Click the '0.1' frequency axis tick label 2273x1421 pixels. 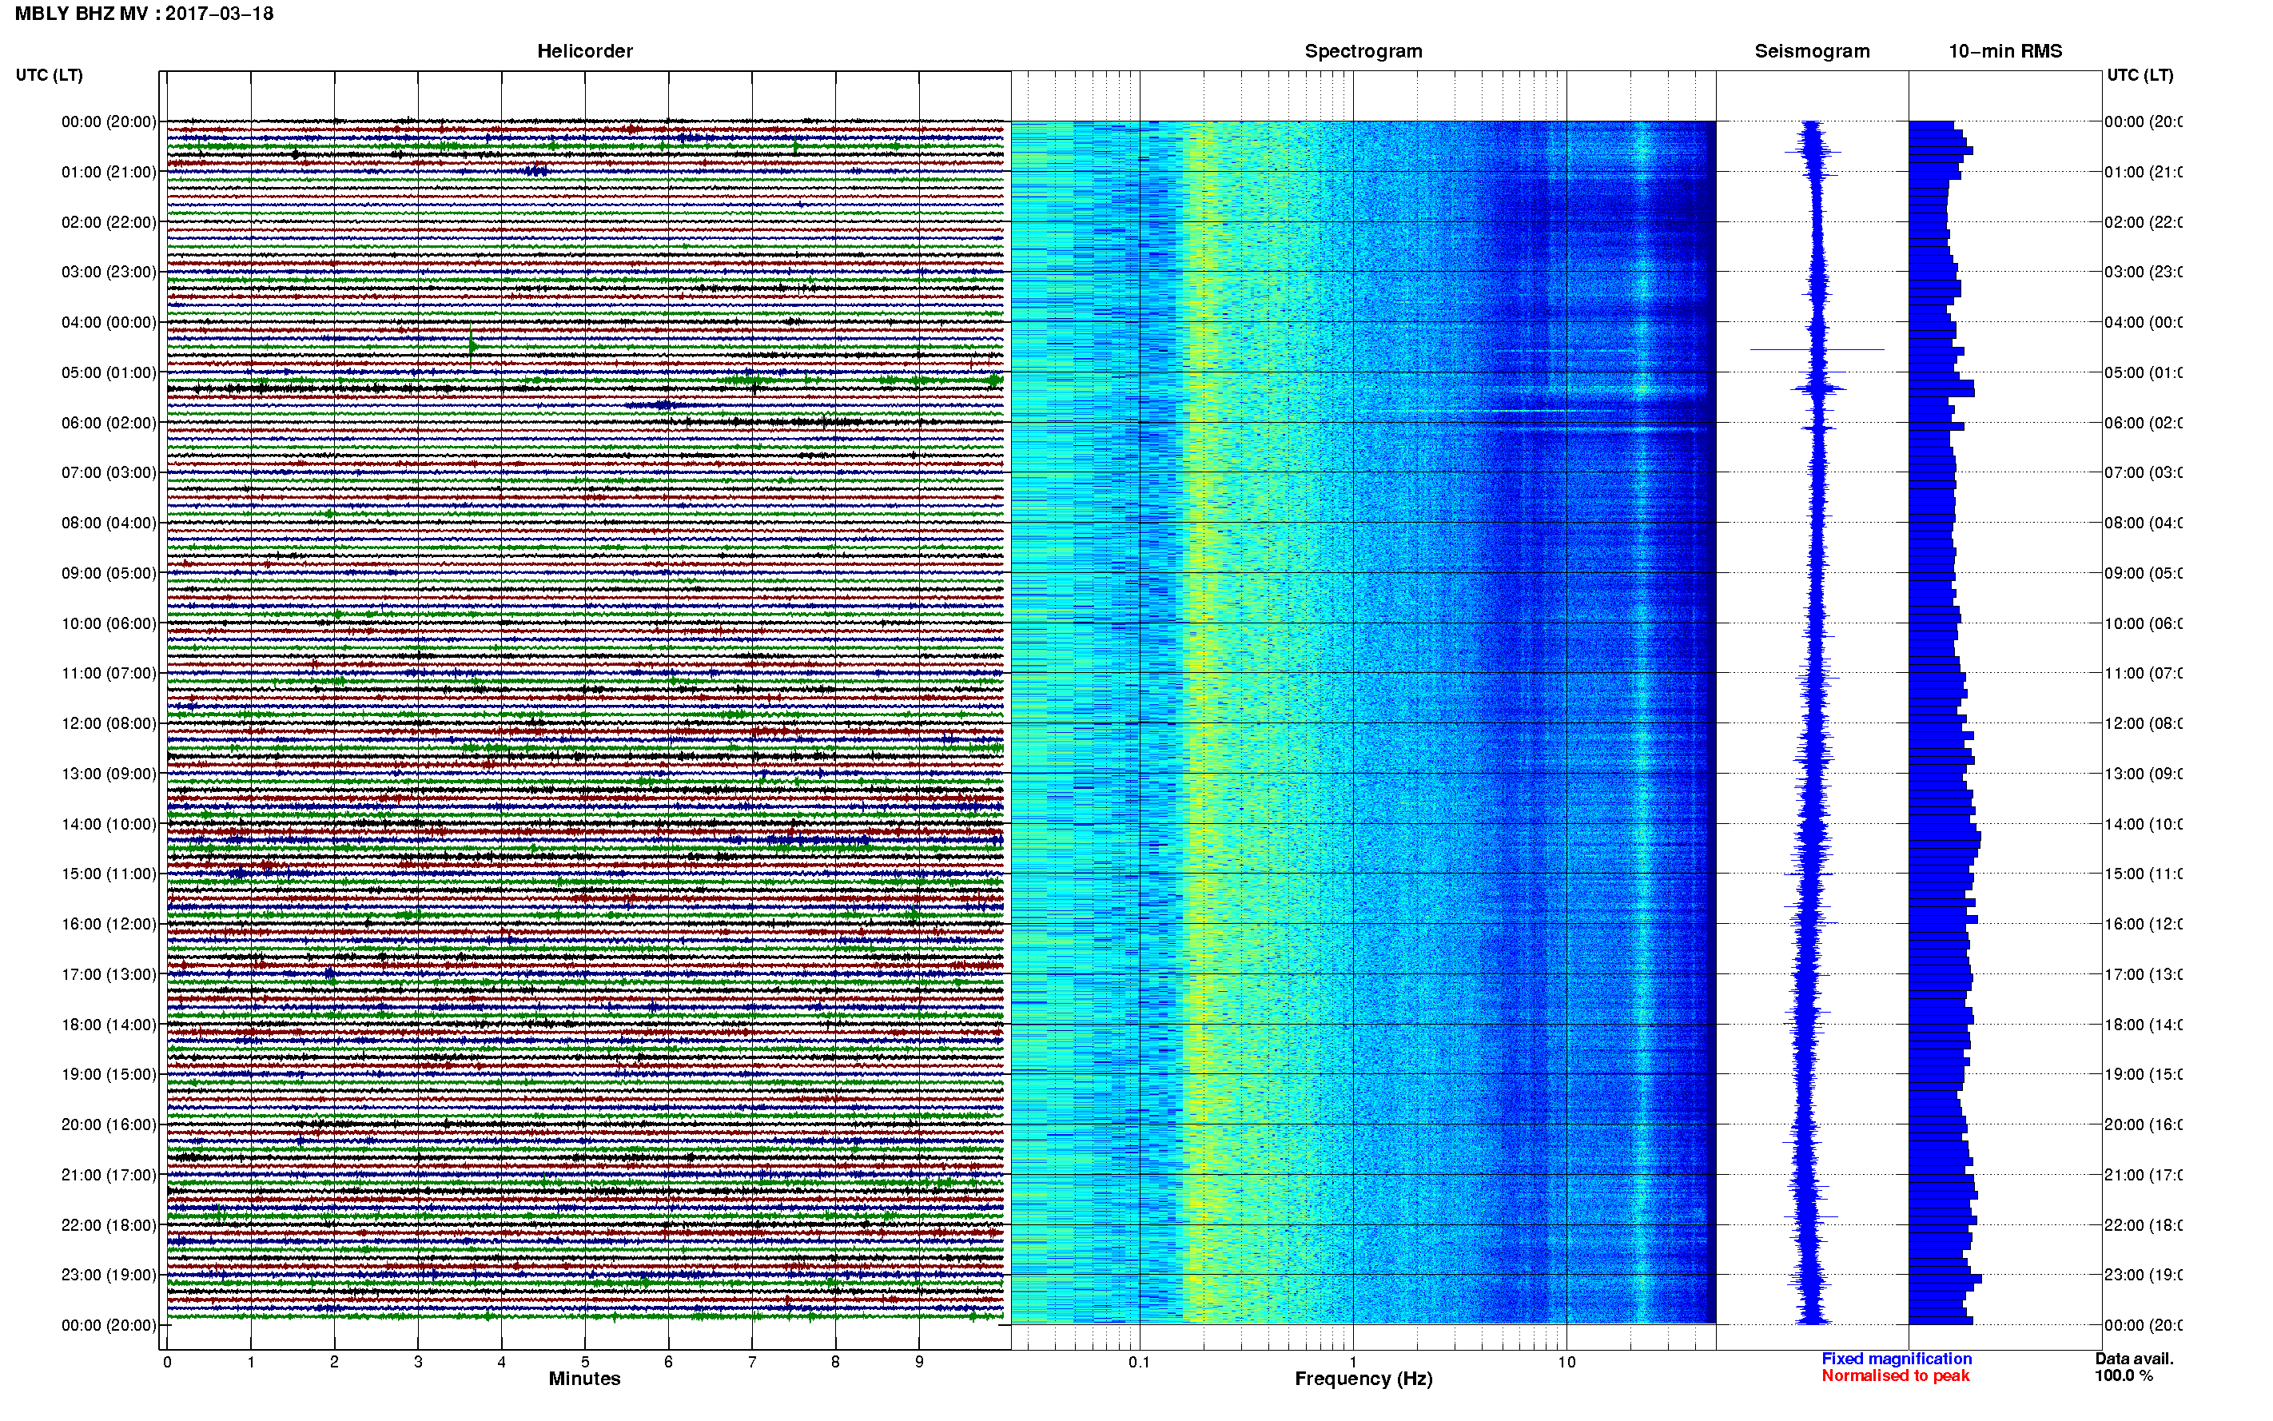pos(1139,1362)
